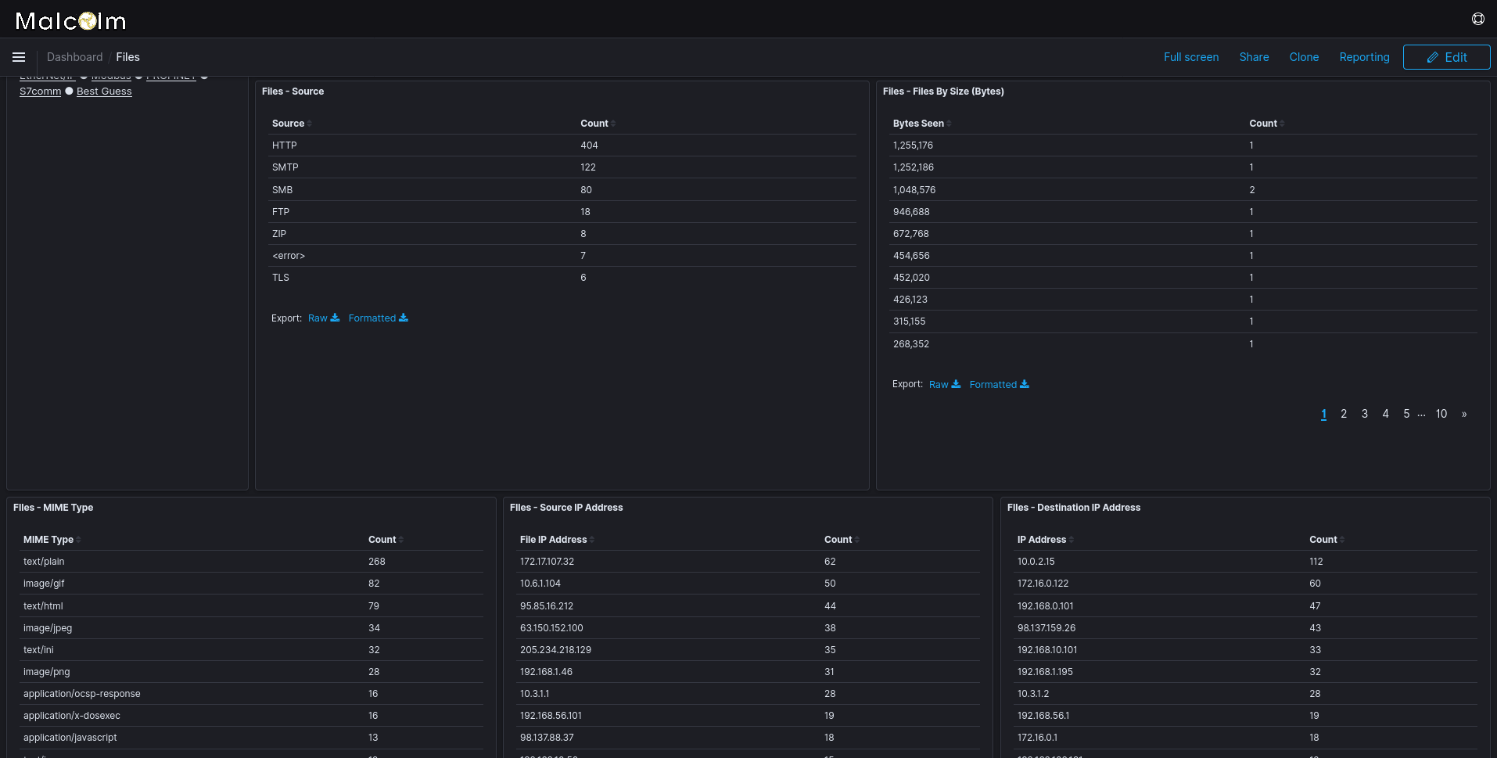The height and width of the screenshot is (758, 1497).
Task: Sort Destination IP Address table by Count
Action: pyautogui.click(x=1326, y=540)
